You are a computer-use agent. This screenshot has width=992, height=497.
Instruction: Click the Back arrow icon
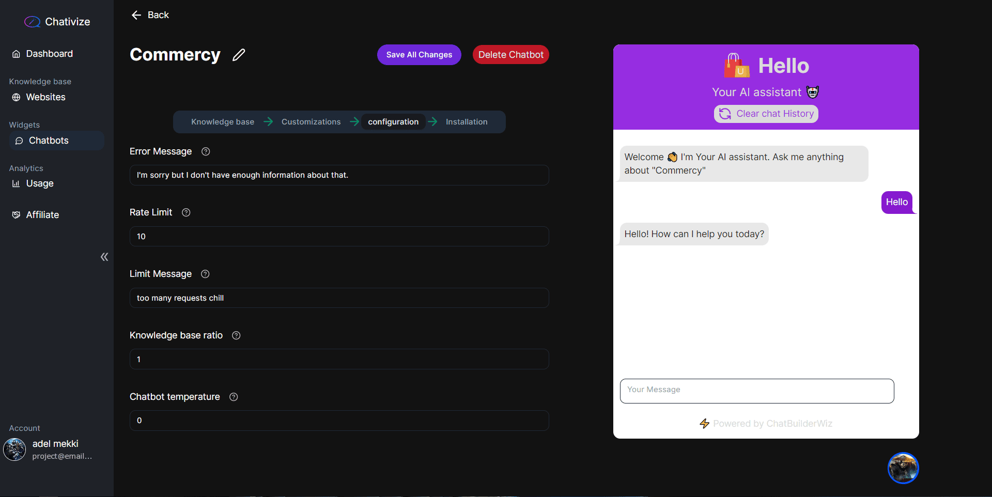[136, 15]
